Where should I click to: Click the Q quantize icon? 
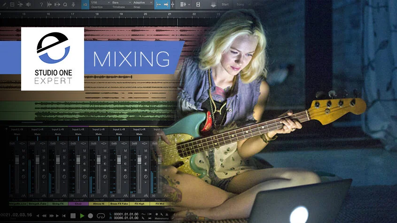pos(65,5)
